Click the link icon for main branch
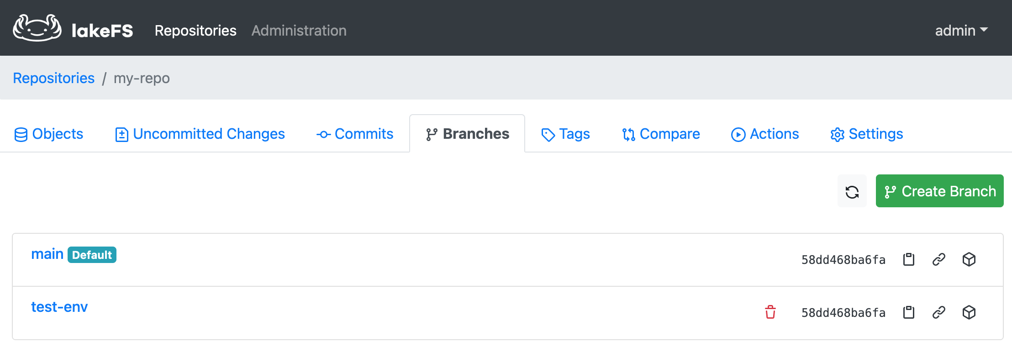This screenshot has height=347, width=1012. point(938,259)
